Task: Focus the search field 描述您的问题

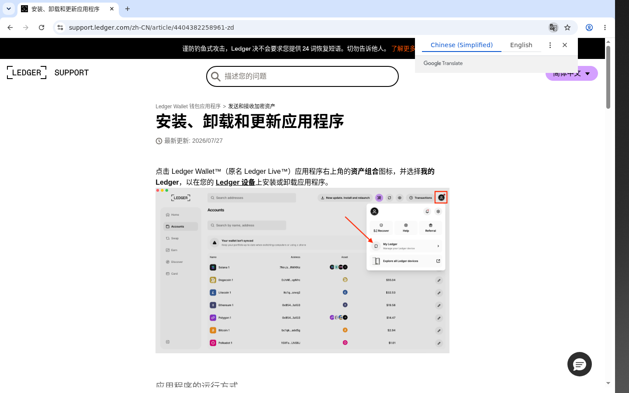Action: click(302, 76)
